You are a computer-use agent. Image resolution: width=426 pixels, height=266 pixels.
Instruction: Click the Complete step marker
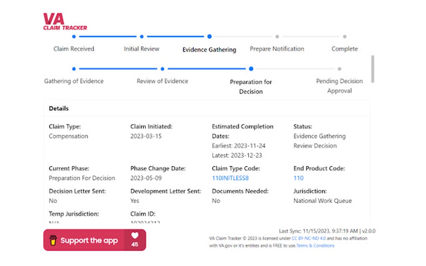point(345,36)
